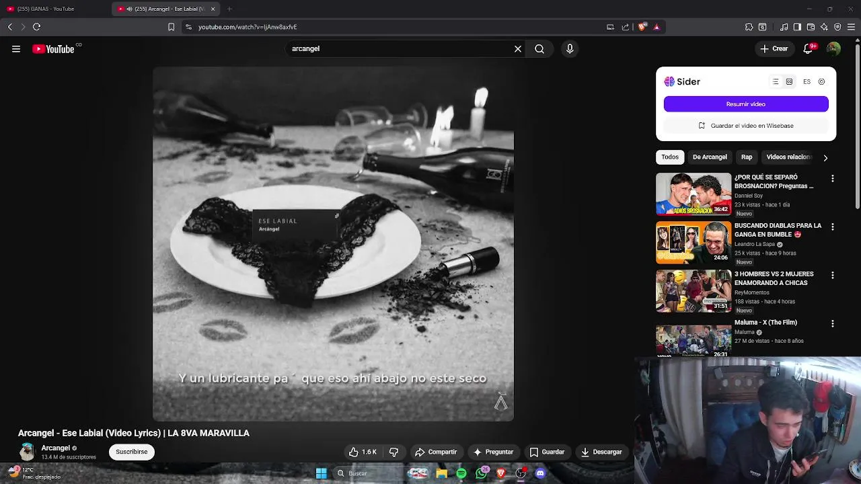The width and height of the screenshot is (861, 484).
Task: Open Spotify from the taskbar
Action: tap(461, 473)
